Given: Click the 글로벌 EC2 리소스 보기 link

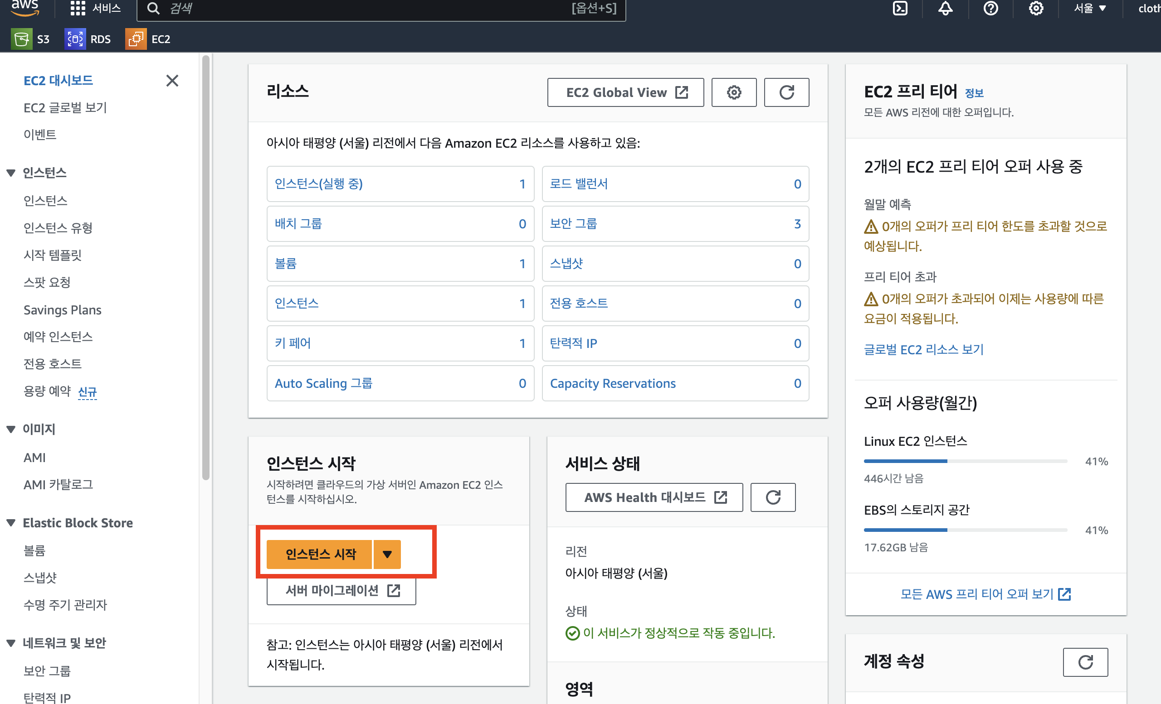Looking at the screenshot, I should pyautogui.click(x=923, y=349).
